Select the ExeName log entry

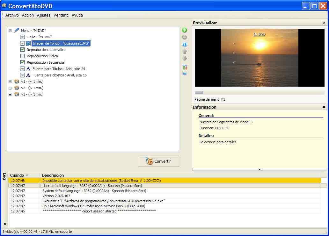tap(165, 201)
